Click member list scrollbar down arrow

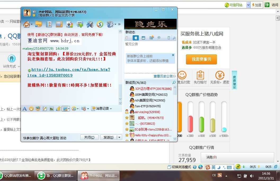175,138
